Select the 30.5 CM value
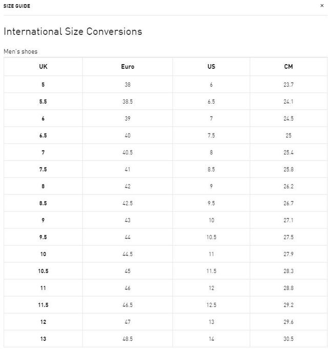This screenshot has height=350, width=328. (289, 339)
